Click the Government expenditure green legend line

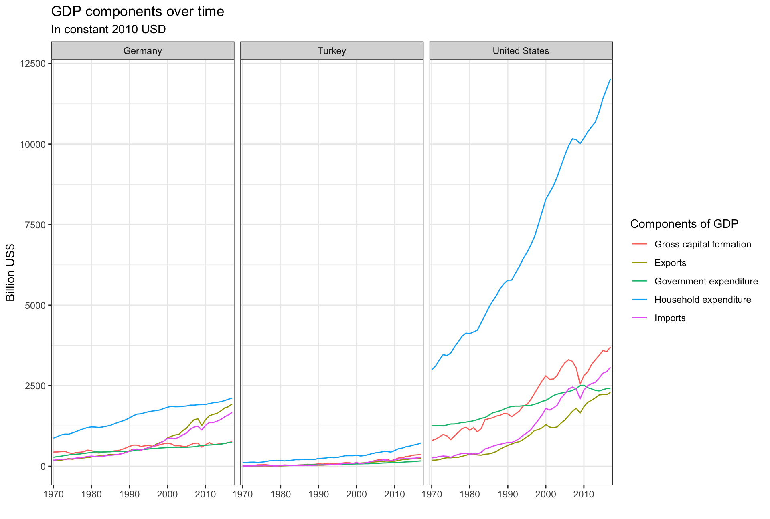639,281
